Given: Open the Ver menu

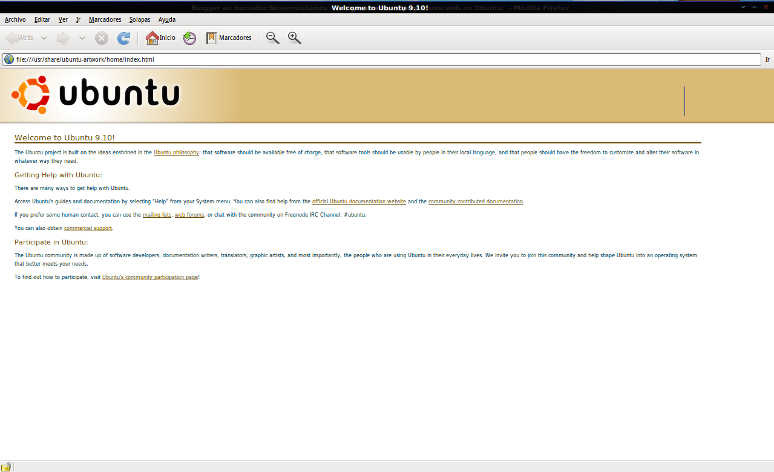Looking at the screenshot, I should pyautogui.click(x=63, y=19).
